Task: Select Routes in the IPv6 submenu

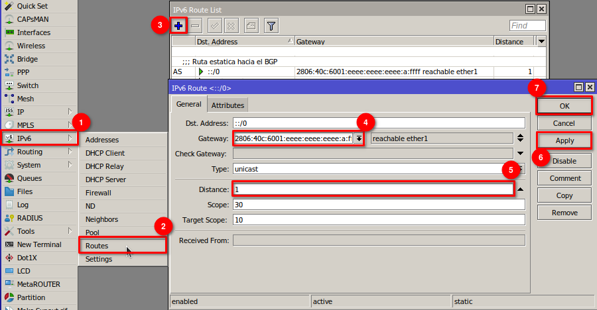Action: click(97, 246)
